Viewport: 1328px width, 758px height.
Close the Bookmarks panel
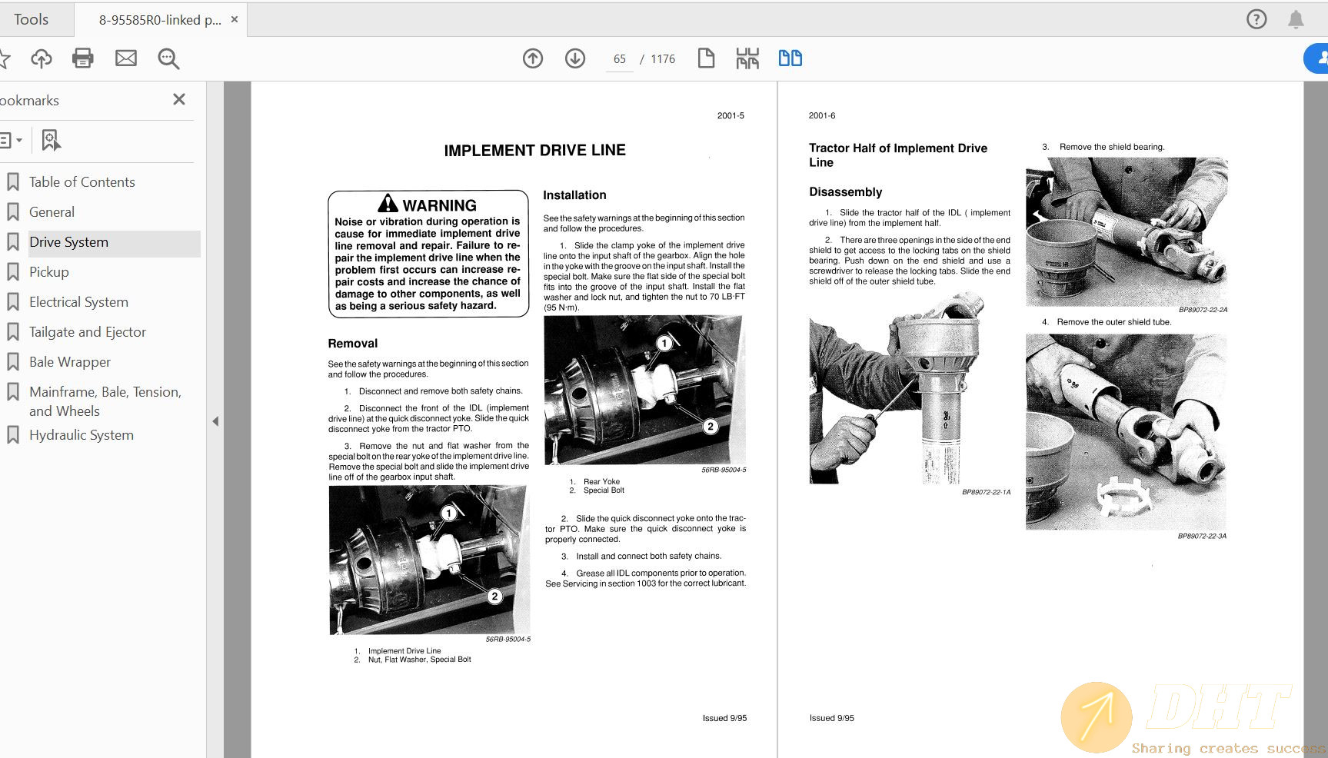(179, 99)
